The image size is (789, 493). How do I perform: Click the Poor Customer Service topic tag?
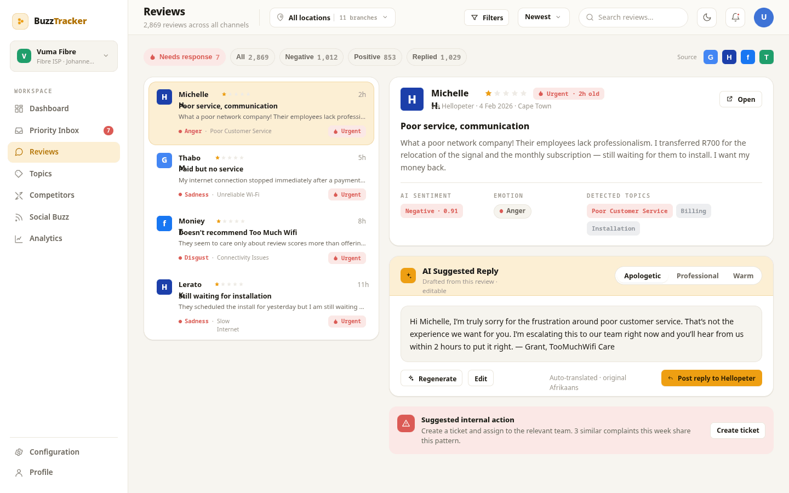[630, 211]
